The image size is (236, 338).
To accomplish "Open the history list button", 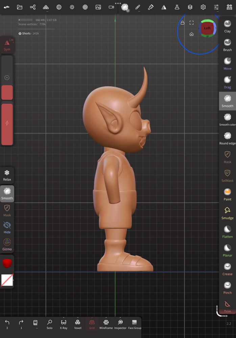I will (36, 324).
